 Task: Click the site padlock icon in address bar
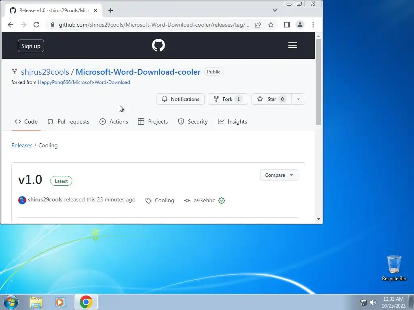click(x=53, y=25)
